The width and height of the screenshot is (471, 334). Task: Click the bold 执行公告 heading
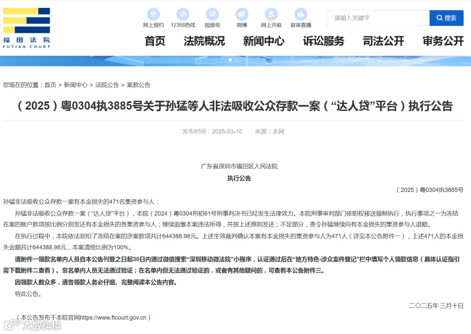coord(239,178)
